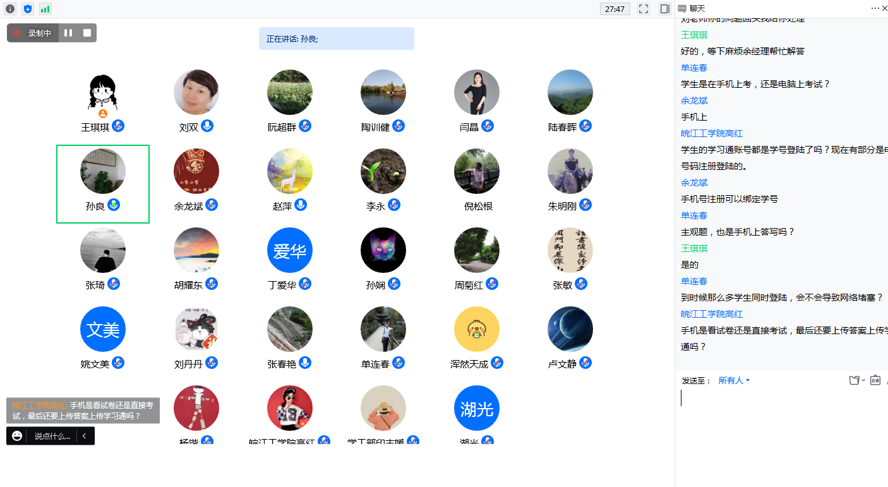Viewport: 888px width, 487px height.
Task: Check the green network signal icon
Action: (x=45, y=9)
